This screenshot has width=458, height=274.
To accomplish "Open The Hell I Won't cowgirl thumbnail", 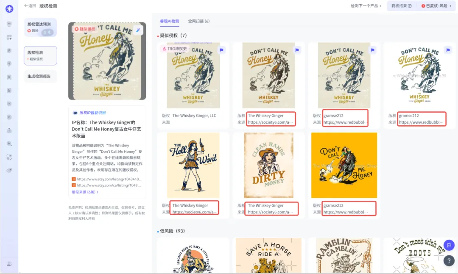I will point(193,166).
